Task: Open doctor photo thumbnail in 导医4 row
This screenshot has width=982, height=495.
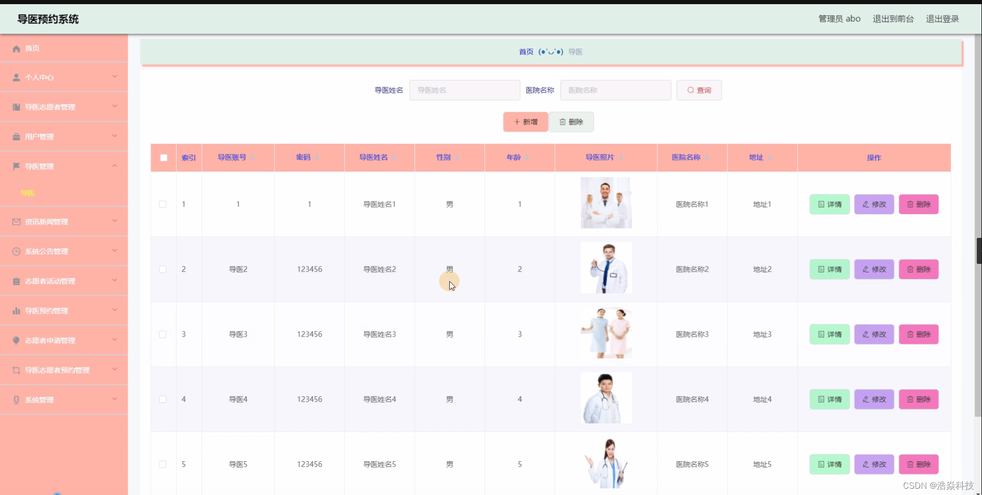Action: tap(606, 397)
